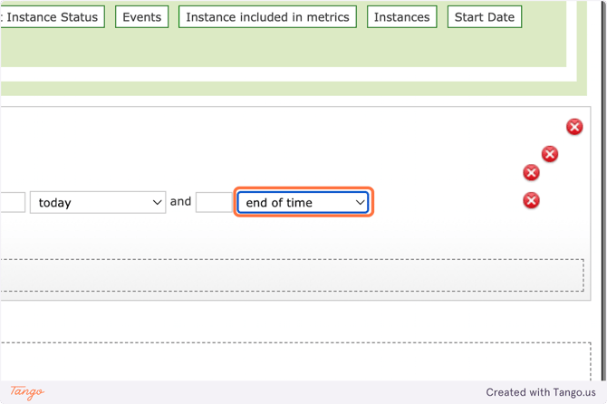Click the second red remove icon from top
The height and width of the screenshot is (404, 607).
point(549,154)
